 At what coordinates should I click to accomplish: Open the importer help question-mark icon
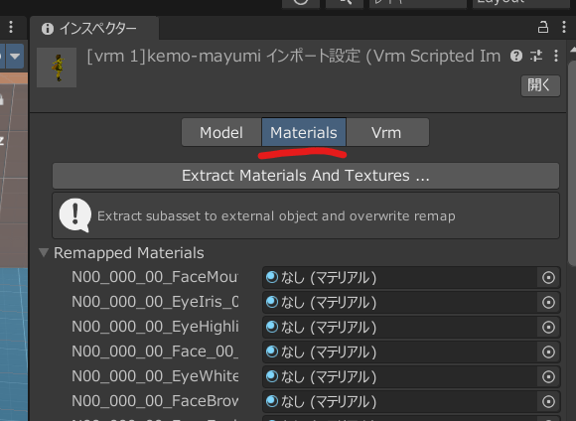point(516,56)
